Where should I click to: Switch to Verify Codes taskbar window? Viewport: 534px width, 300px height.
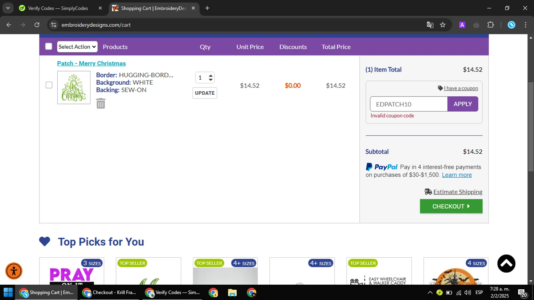tap(172, 293)
